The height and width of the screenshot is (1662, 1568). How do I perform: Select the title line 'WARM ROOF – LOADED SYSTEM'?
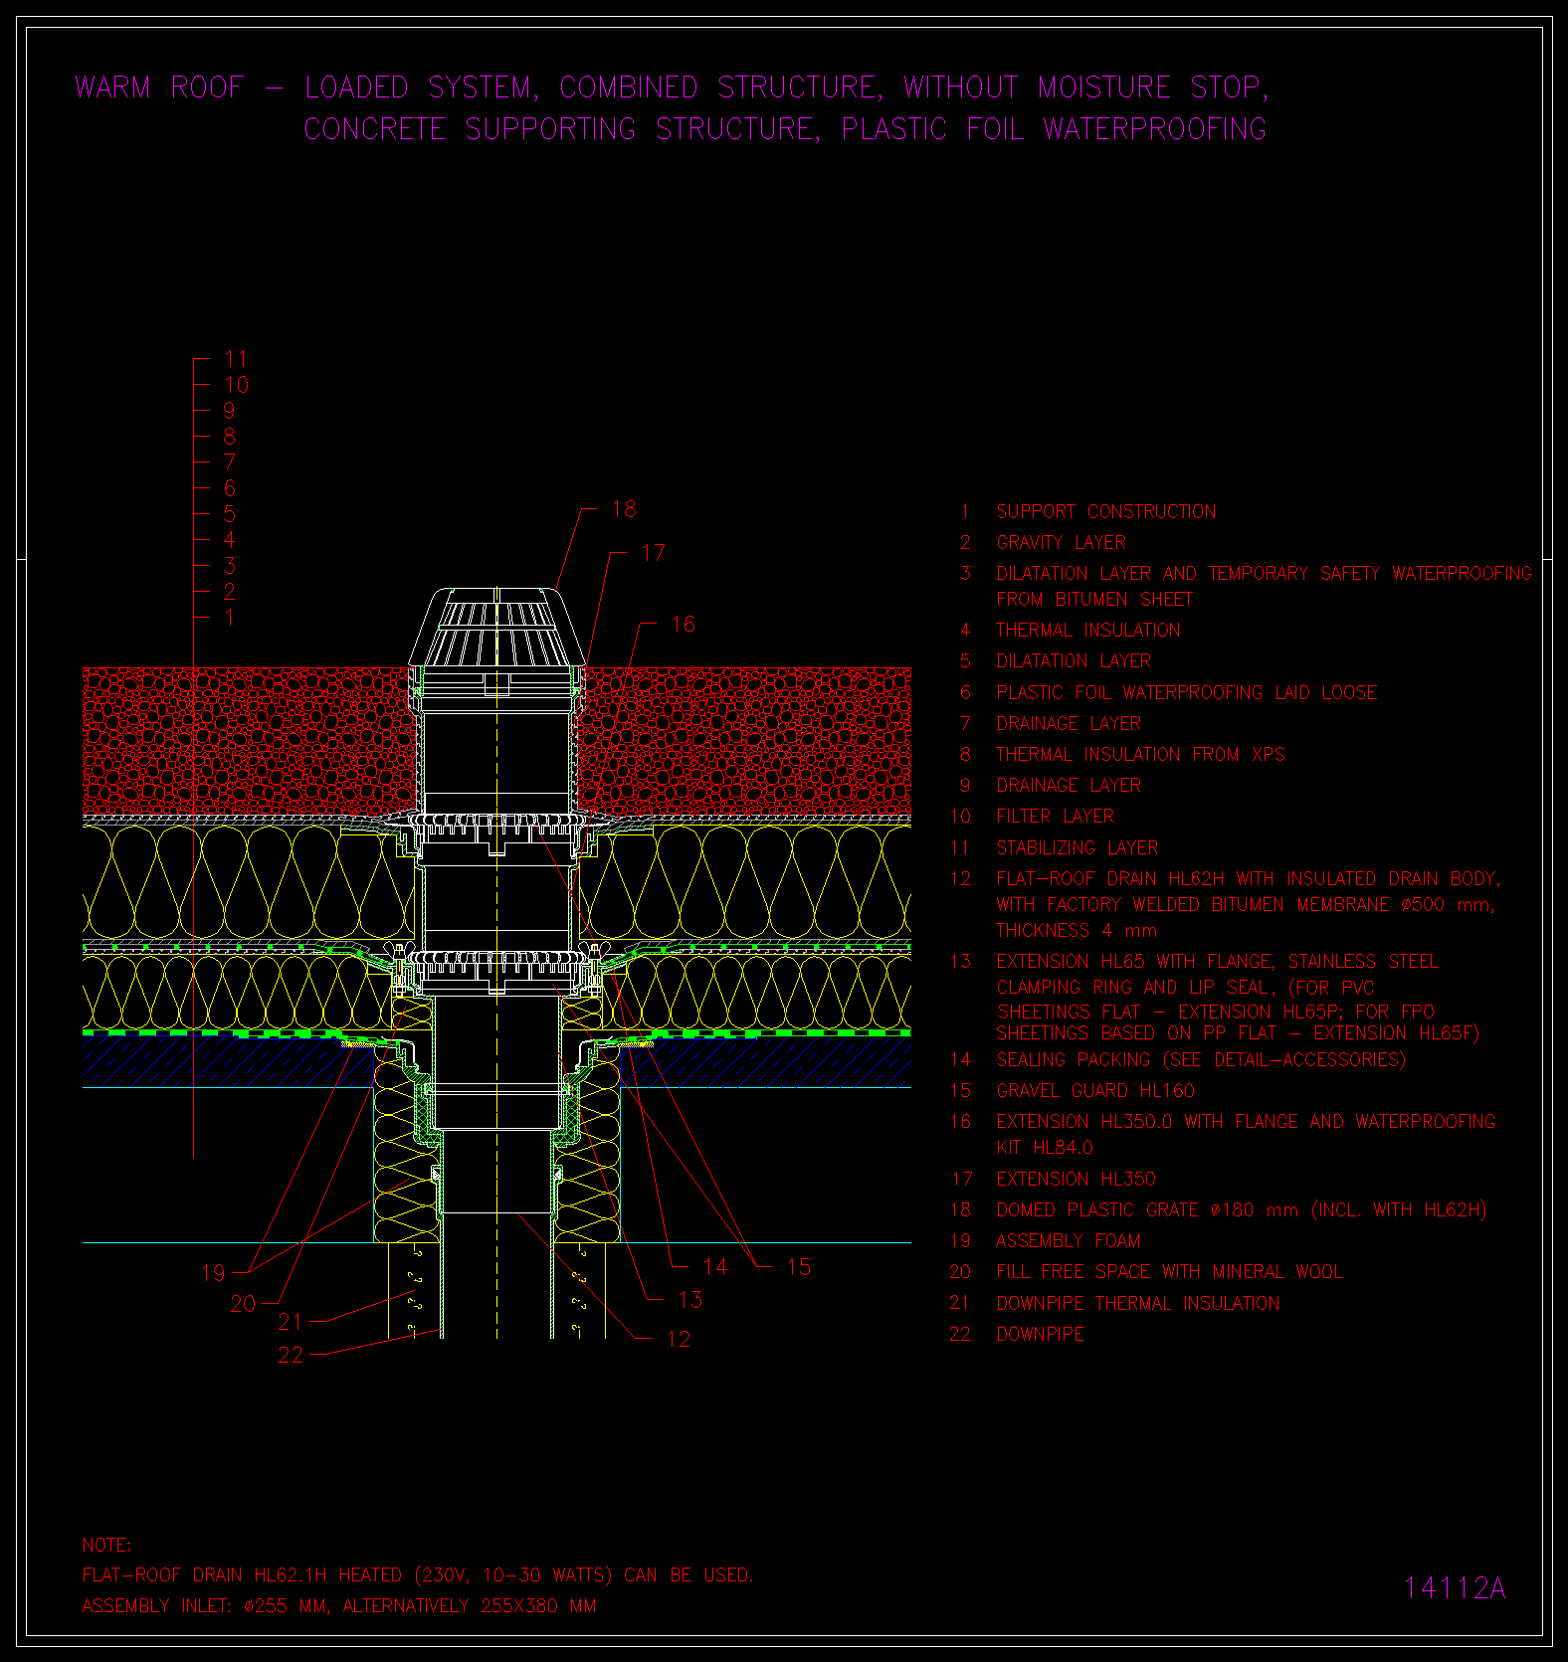pyautogui.click(x=673, y=88)
